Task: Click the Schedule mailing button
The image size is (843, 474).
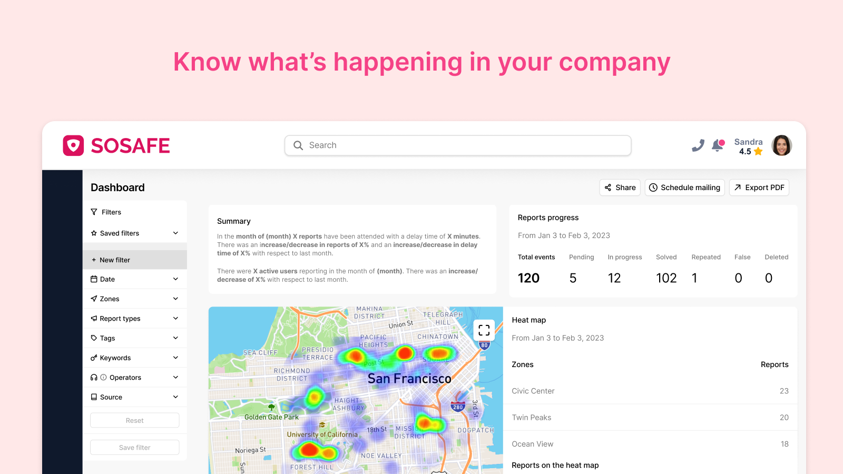Action: coord(684,187)
